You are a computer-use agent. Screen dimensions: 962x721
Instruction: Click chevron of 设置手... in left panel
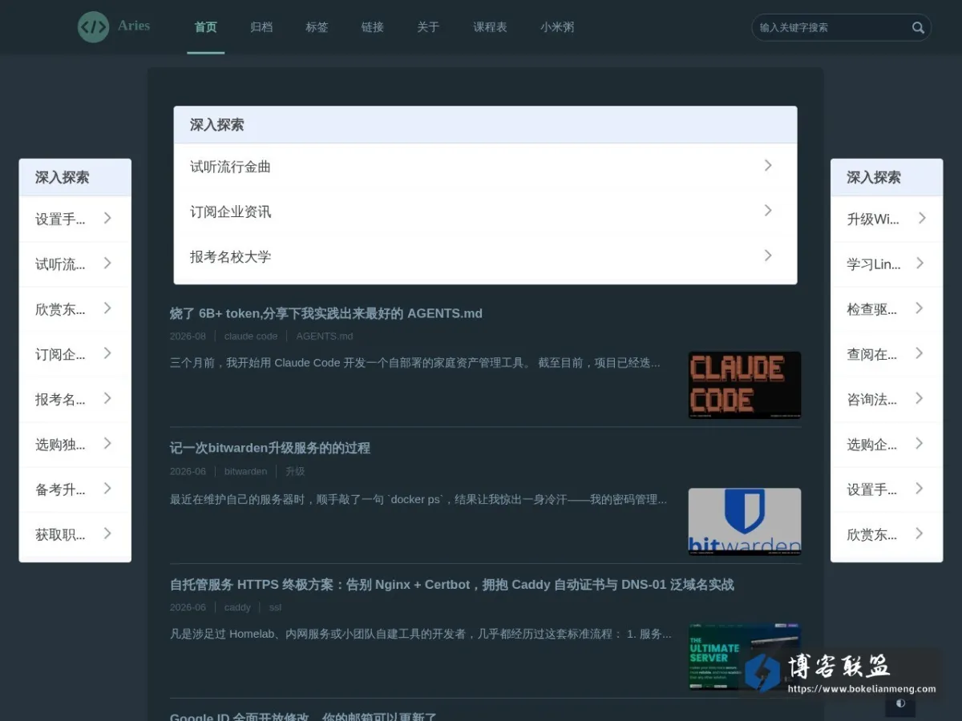(107, 219)
